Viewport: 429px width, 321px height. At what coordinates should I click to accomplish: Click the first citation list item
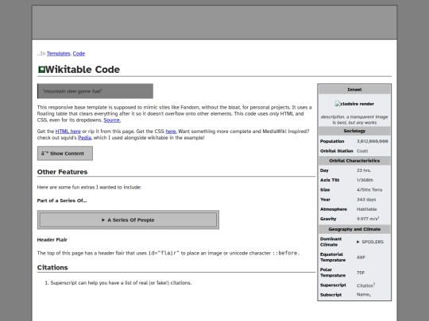click(121, 283)
